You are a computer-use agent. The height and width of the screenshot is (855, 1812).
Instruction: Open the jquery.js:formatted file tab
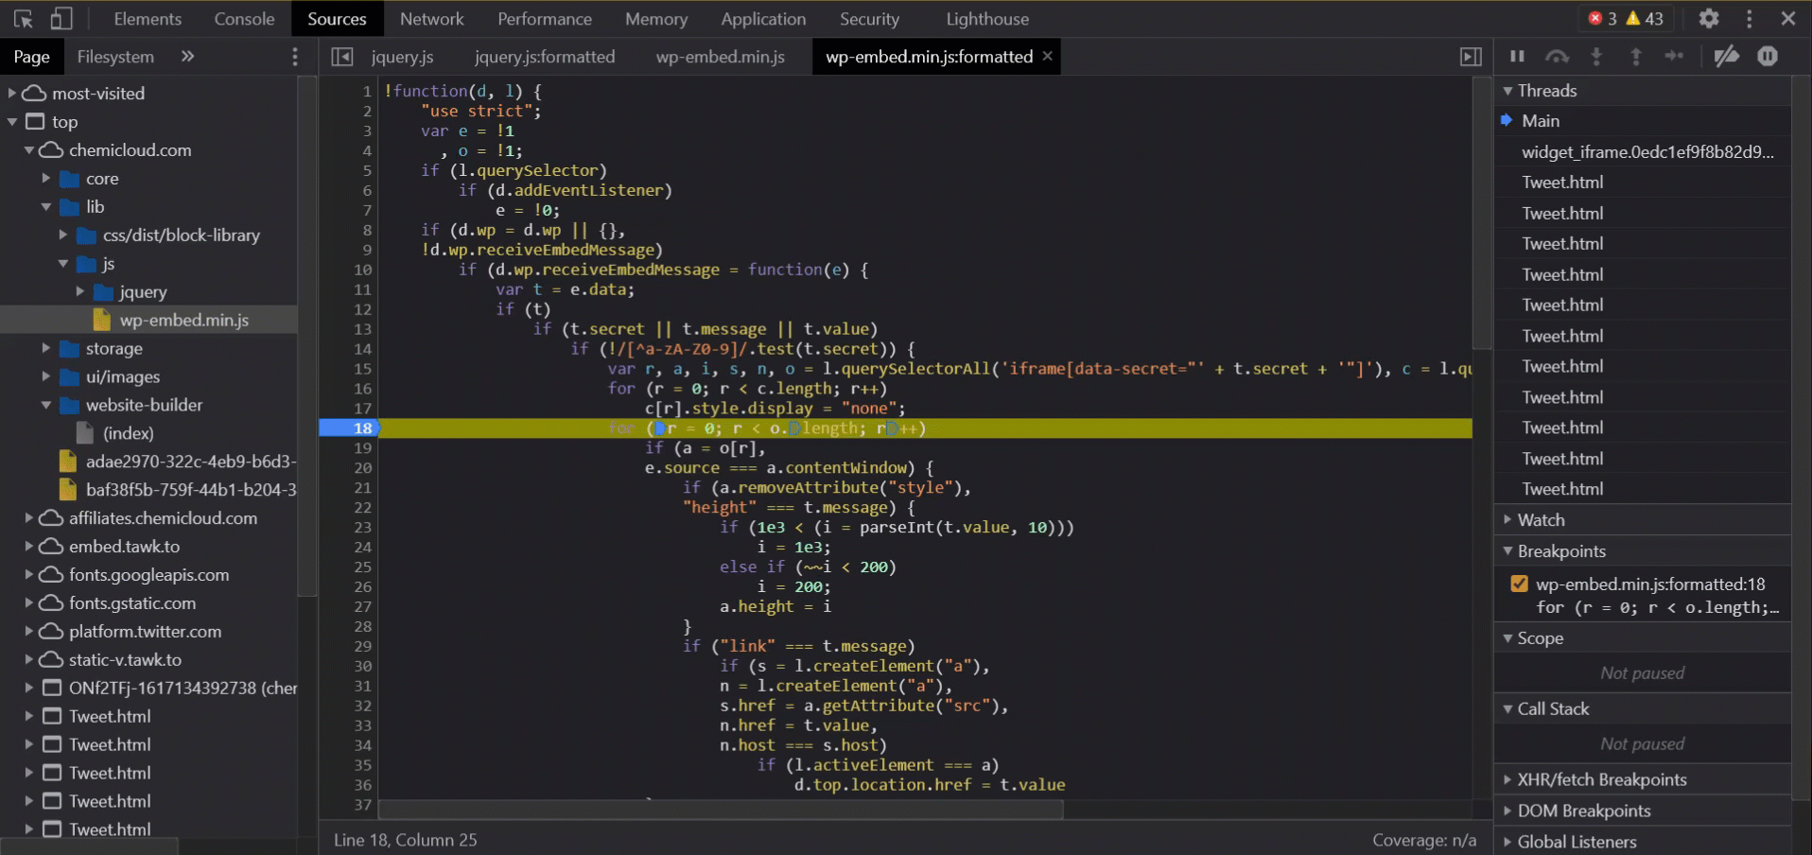coord(544,57)
